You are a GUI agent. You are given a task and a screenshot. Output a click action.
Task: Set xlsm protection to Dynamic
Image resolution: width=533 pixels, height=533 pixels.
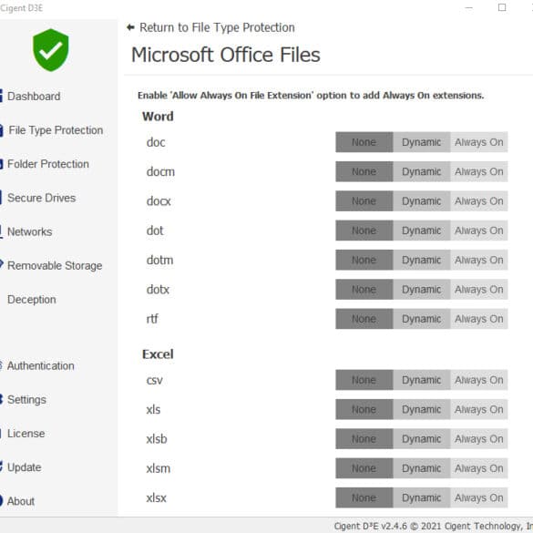coord(422,468)
